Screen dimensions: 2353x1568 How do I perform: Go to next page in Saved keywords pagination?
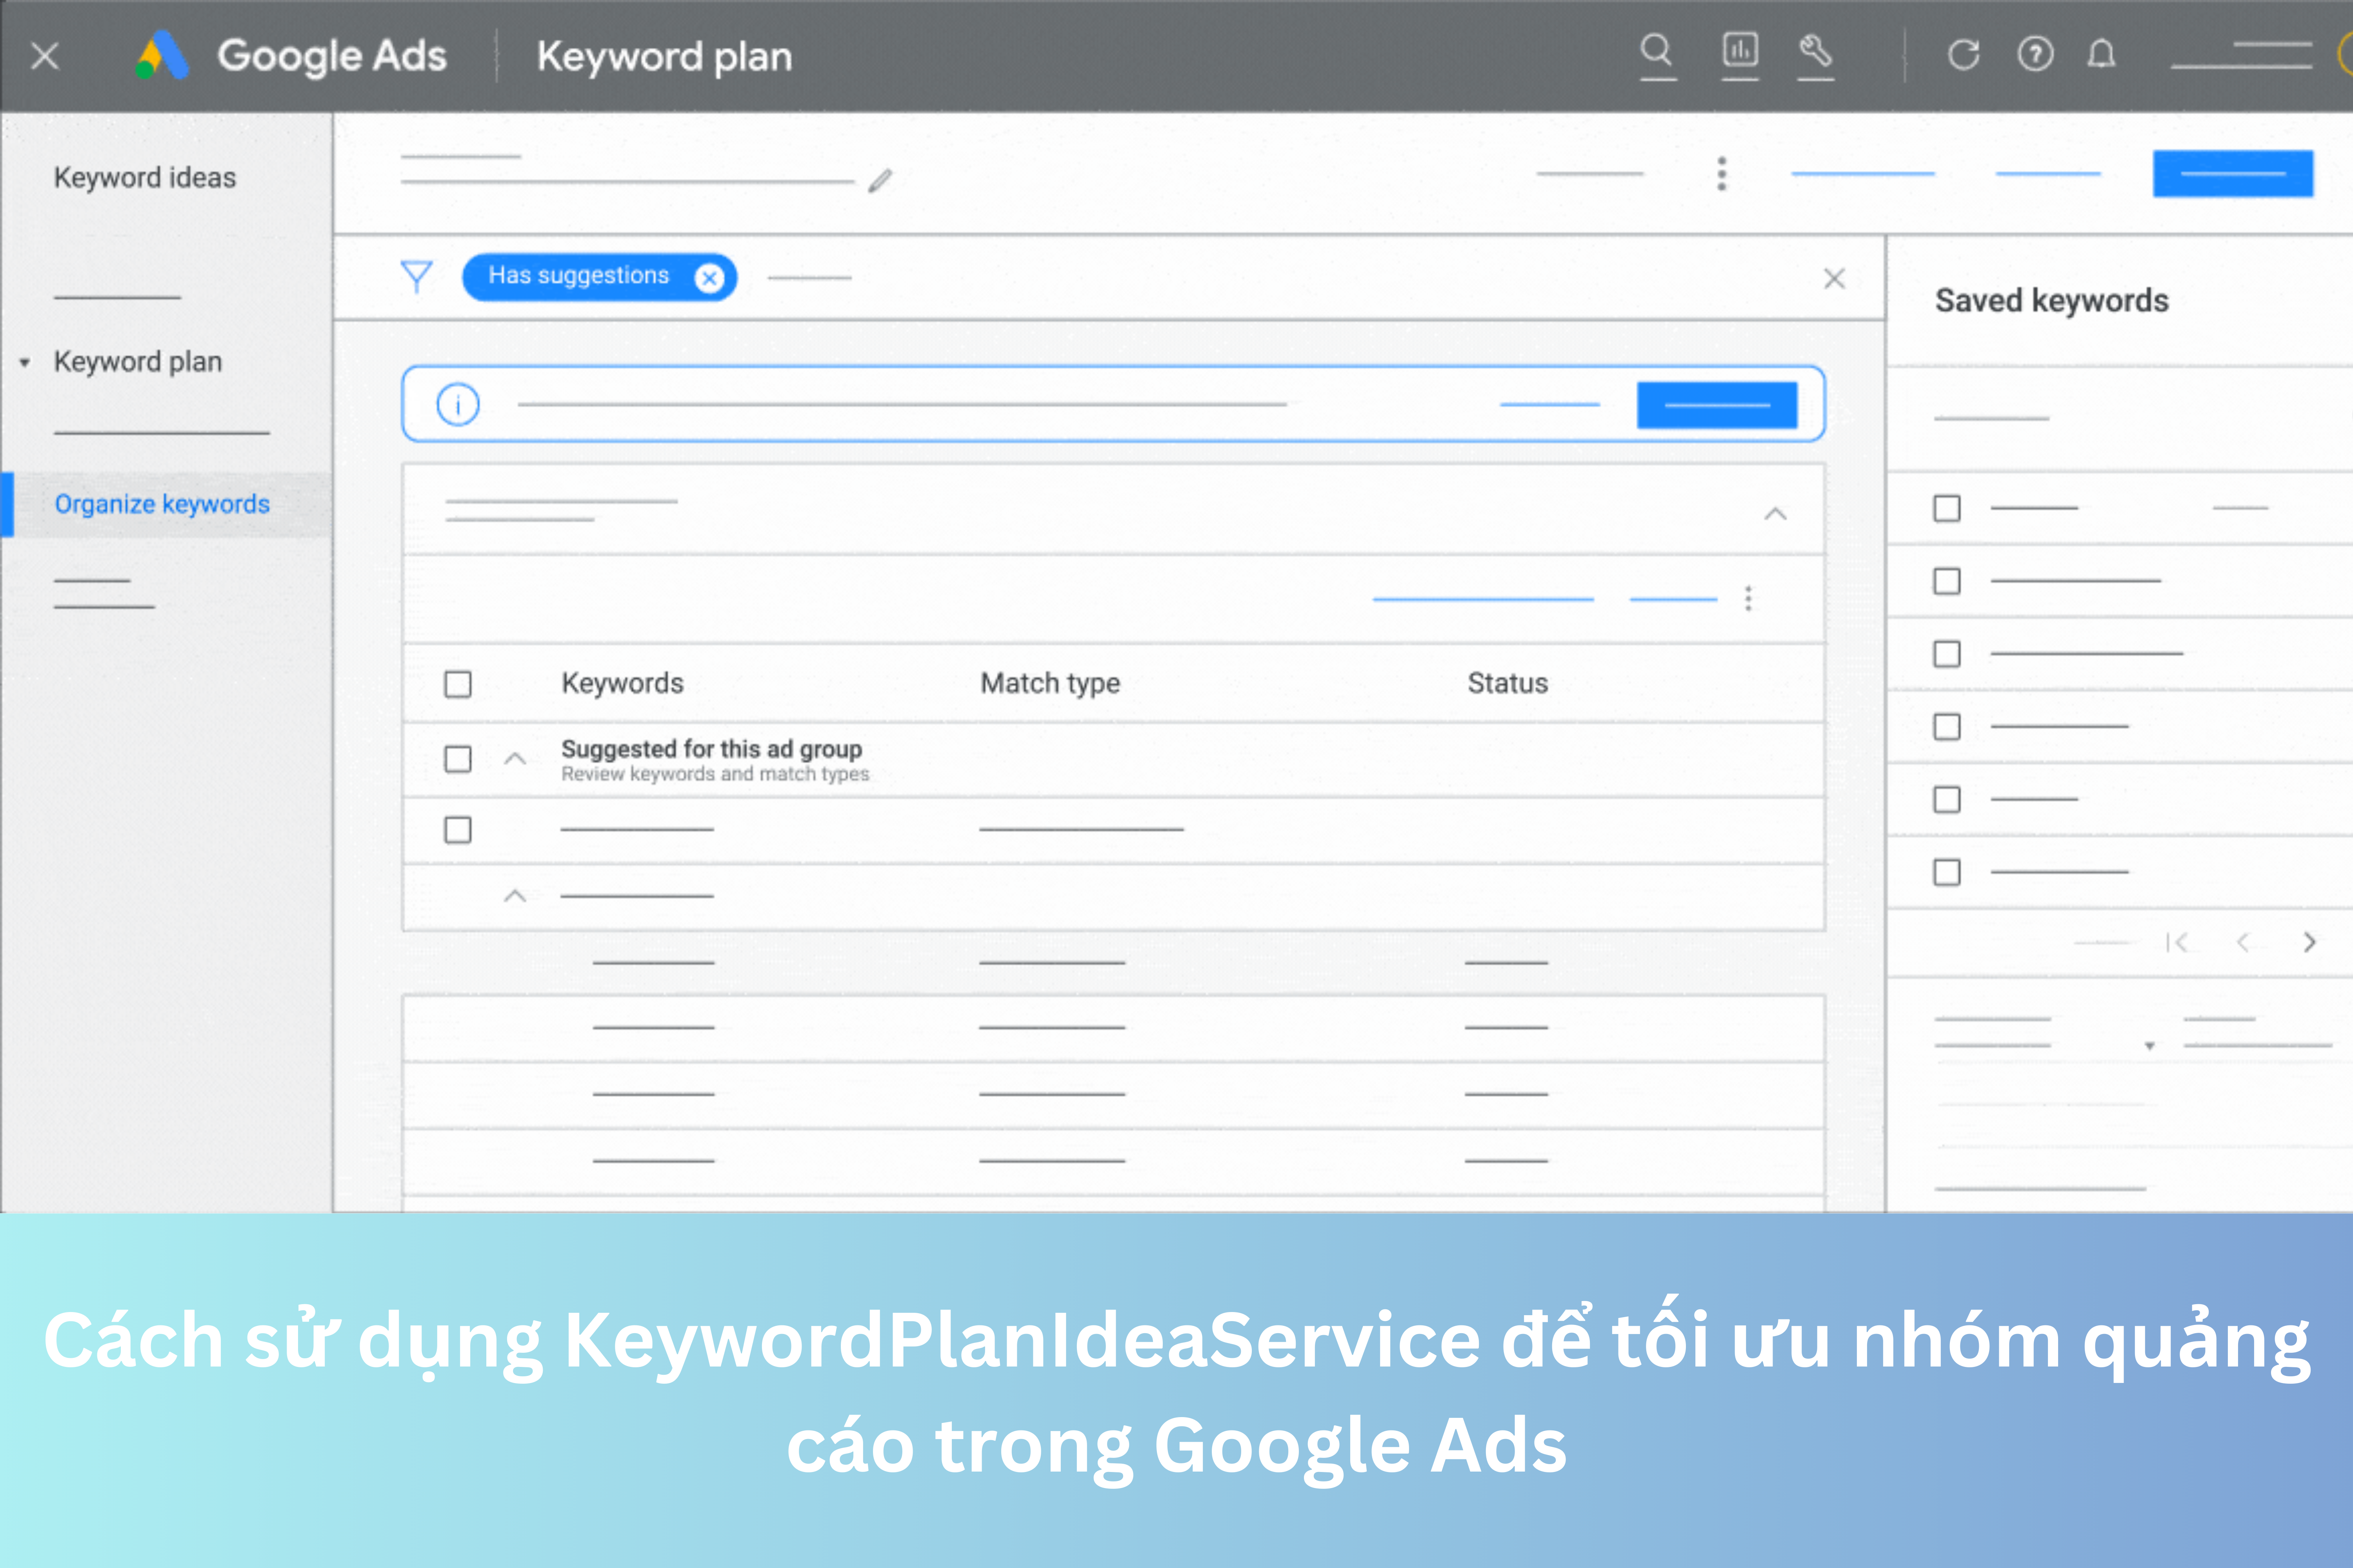(2309, 941)
